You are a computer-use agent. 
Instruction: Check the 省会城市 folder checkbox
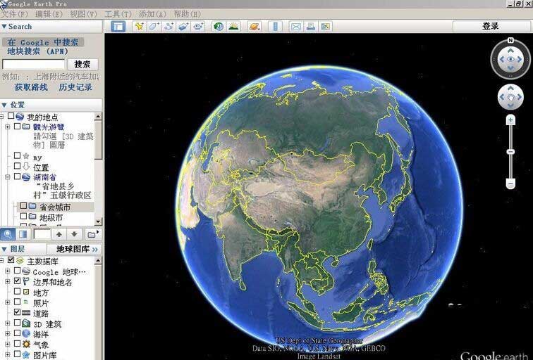23,205
